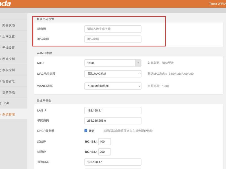Click the LAN IP input field
The image size is (226, 169).
[113, 110]
